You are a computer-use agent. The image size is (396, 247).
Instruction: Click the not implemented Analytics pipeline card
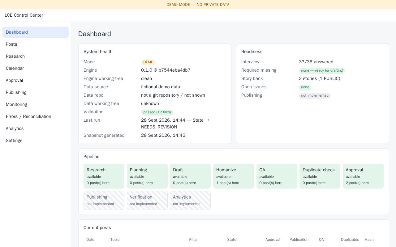point(190,200)
